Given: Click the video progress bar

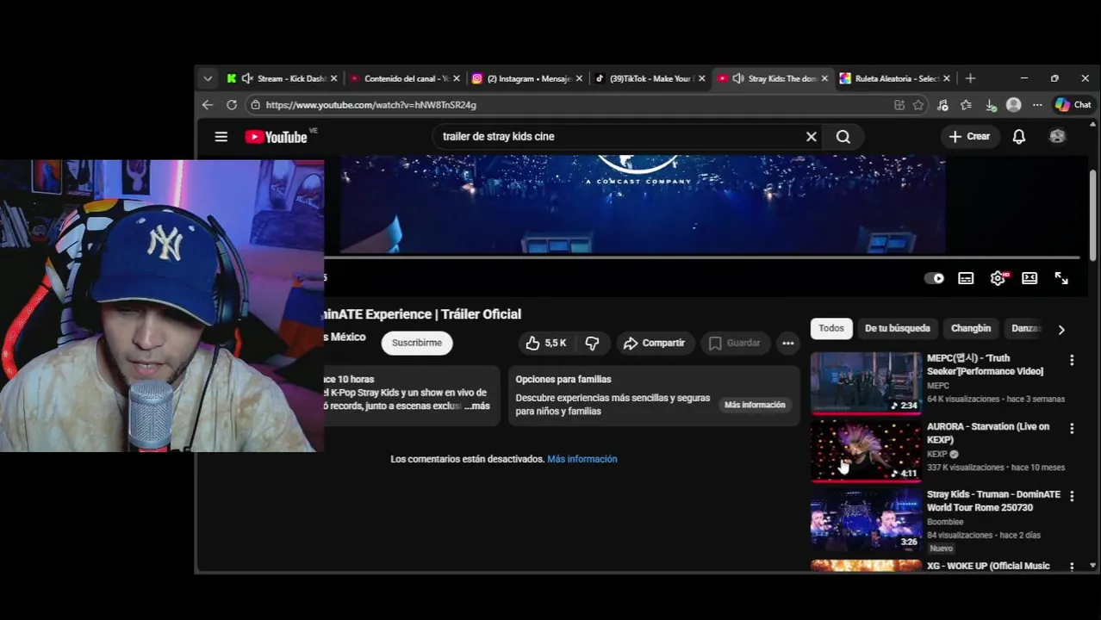Looking at the screenshot, I should pos(701,257).
